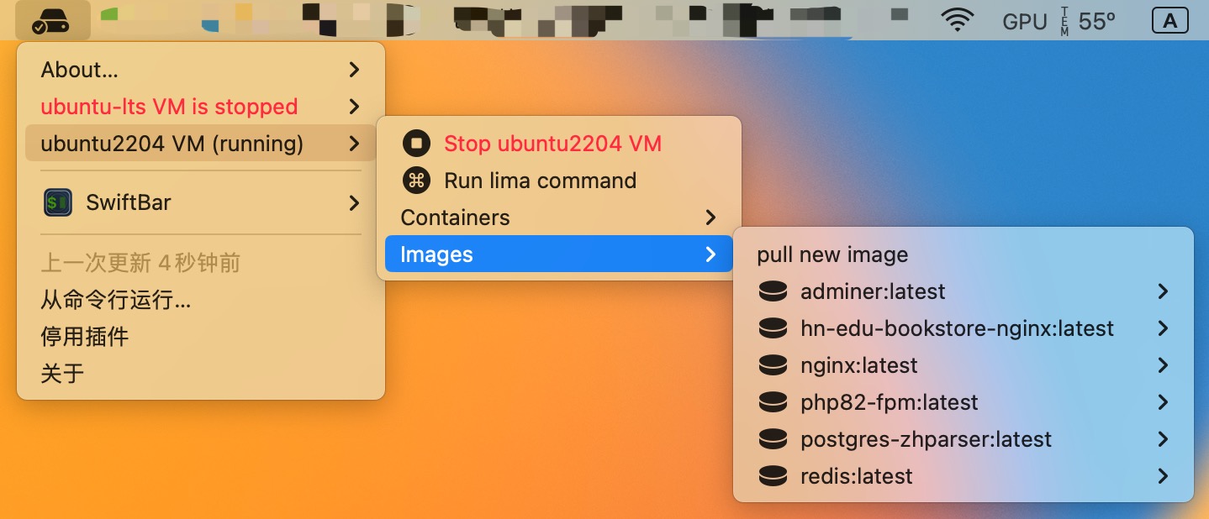Click the disk icon next to redis:latest
The width and height of the screenshot is (1209, 519).
click(x=772, y=476)
